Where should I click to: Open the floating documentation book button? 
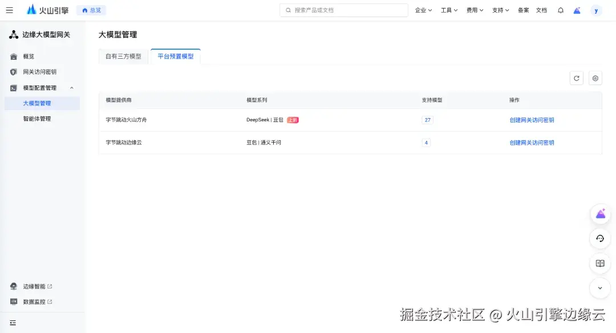[600, 263]
